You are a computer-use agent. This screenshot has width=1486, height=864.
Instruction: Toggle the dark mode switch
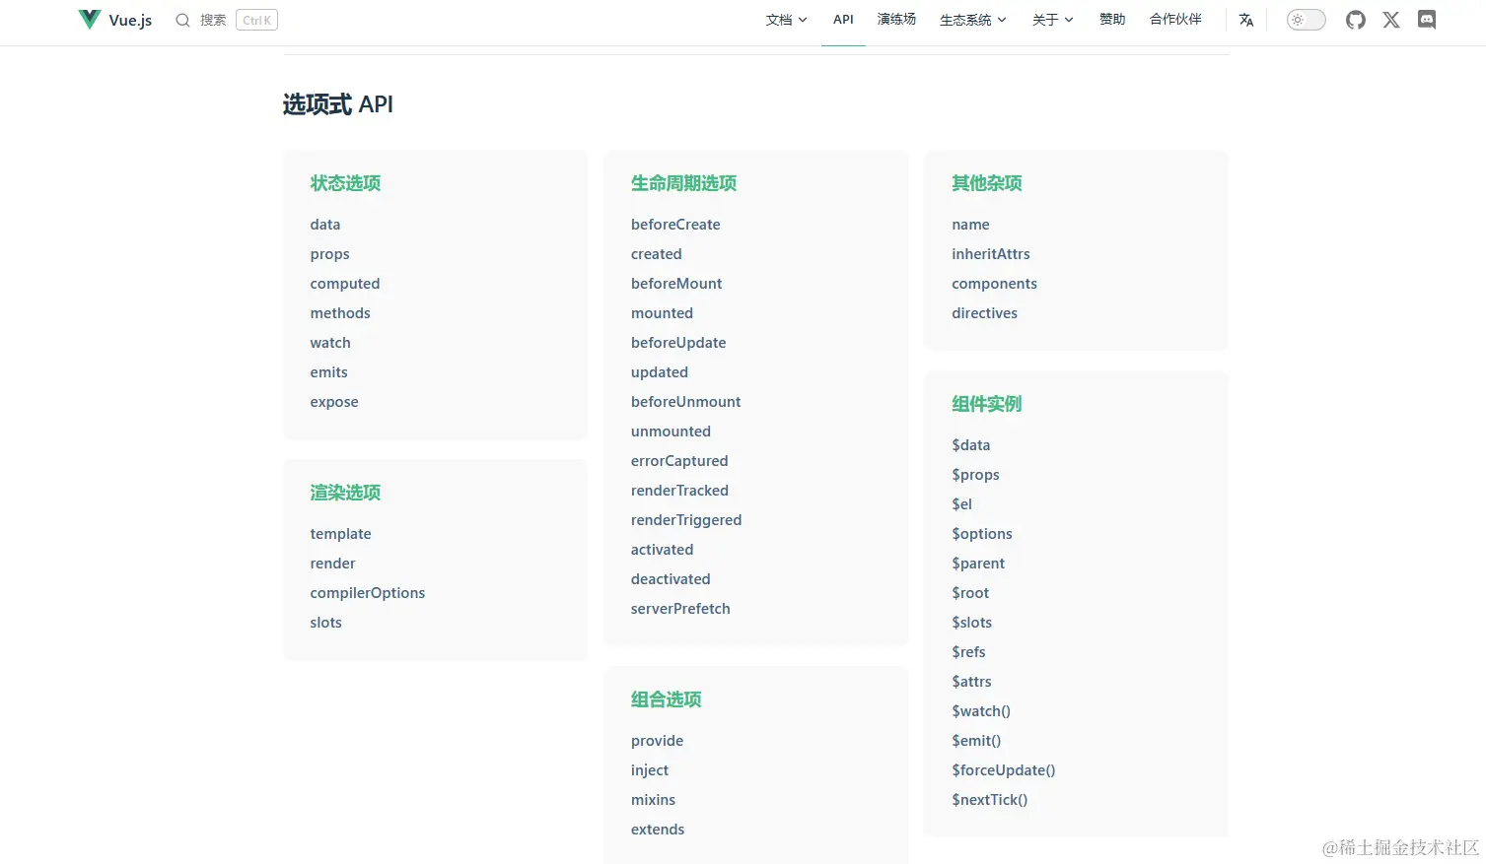tap(1307, 20)
